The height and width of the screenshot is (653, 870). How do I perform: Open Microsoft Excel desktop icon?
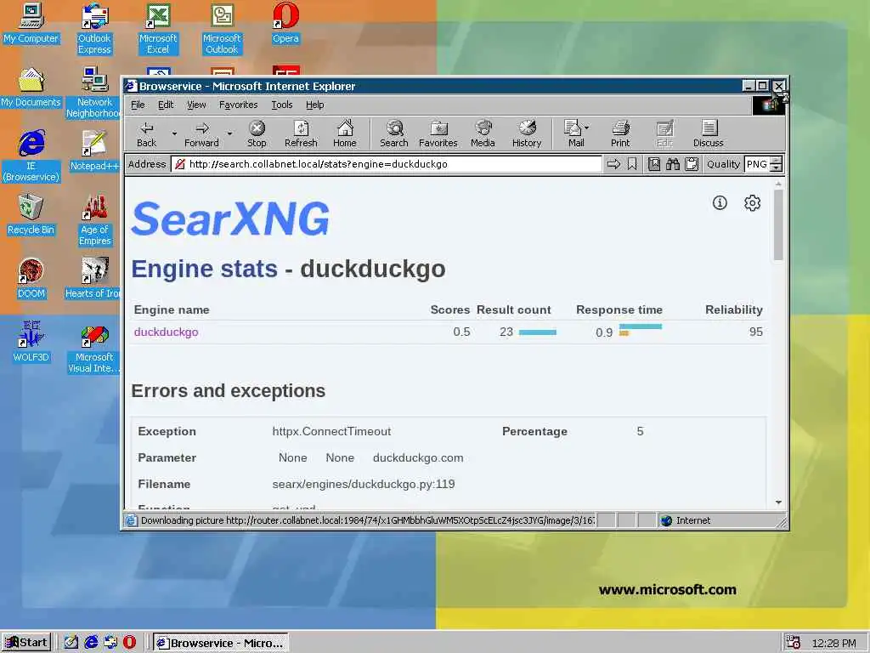coord(158,29)
